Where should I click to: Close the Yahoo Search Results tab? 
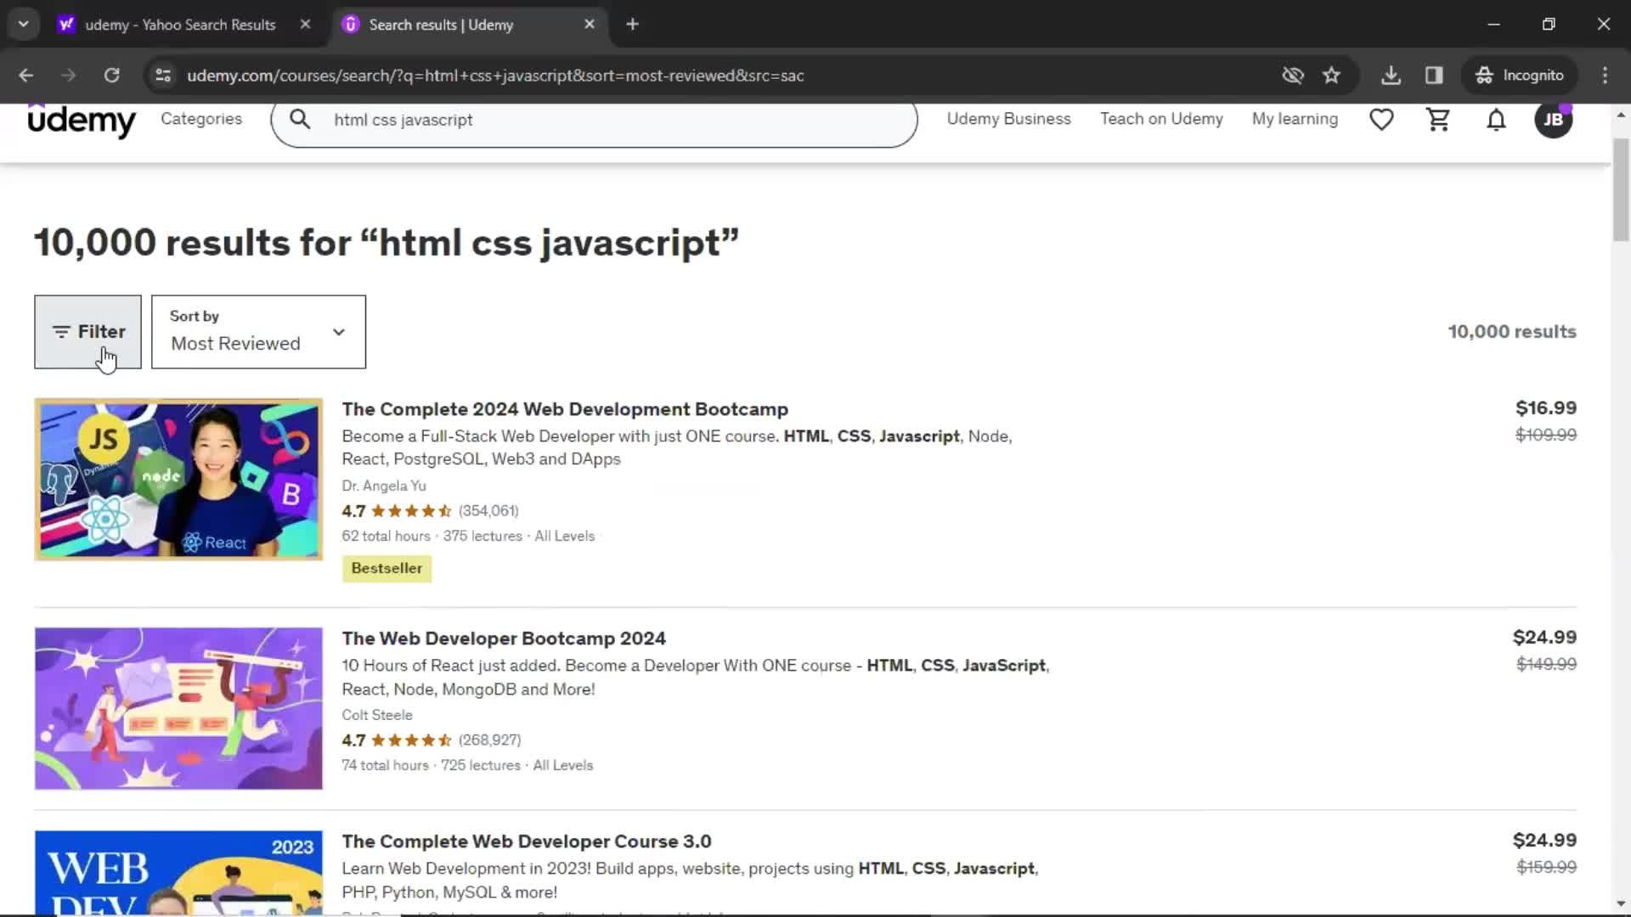click(305, 25)
